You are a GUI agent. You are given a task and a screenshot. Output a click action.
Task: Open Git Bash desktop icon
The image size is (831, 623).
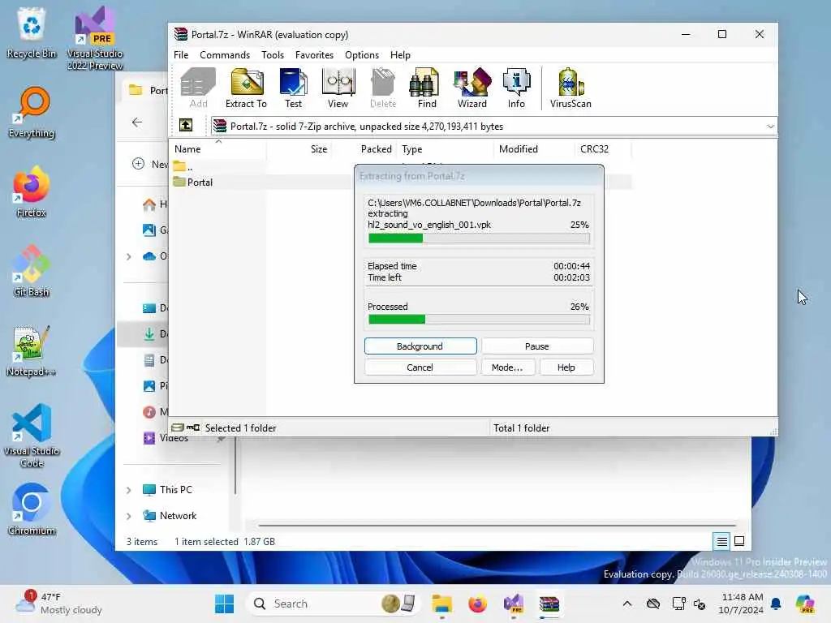tap(32, 271)
